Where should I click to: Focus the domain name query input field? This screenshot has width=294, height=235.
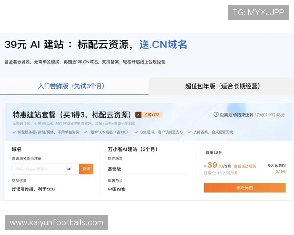pos(46,169)
